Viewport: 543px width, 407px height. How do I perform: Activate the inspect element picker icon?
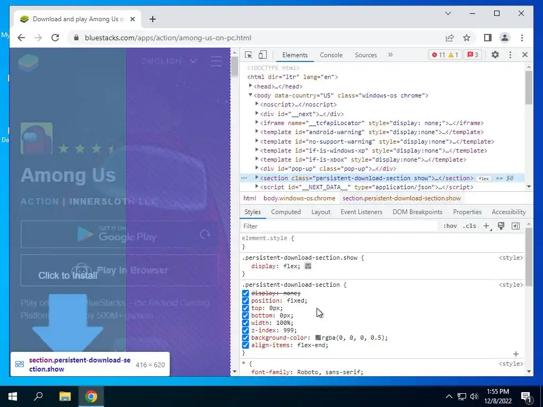click(x=248, y=55)
